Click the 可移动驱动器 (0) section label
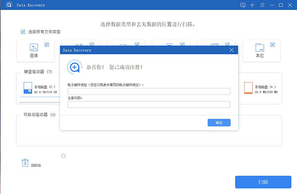Screen dimensions: 297x194 tap(40, 115)
